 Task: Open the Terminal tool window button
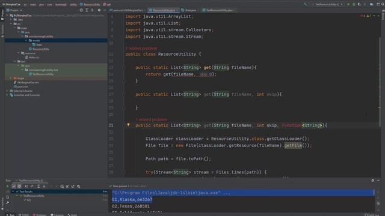pyautogui.click(x=57, y=215)
